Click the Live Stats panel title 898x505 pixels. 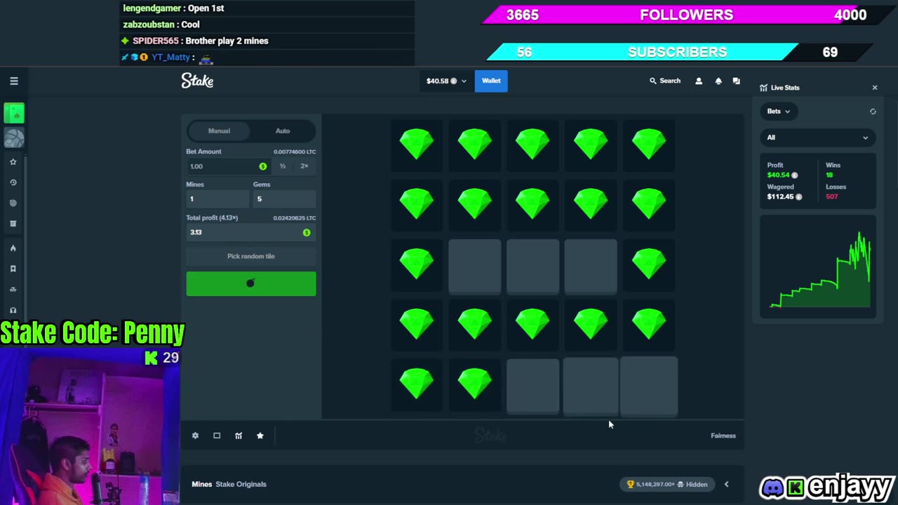[785, 88]
